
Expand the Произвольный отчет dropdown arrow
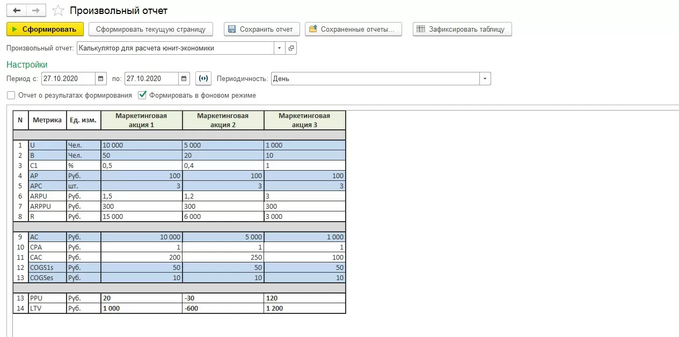(x=279, y=48)
